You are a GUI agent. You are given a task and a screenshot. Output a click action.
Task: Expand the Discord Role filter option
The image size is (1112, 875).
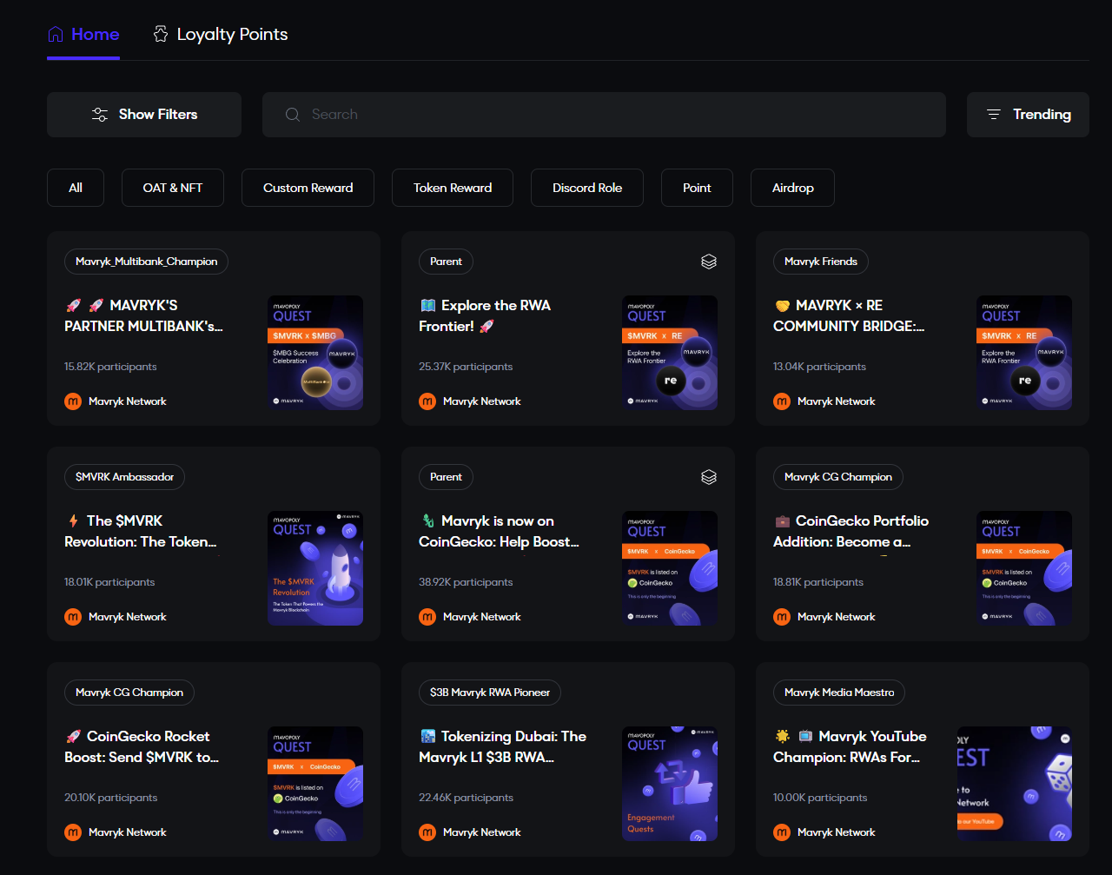tap(586, 187)
